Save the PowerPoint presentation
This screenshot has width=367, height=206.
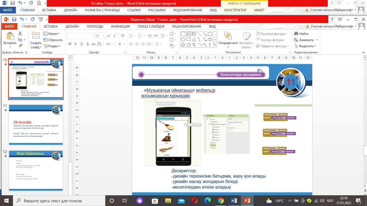14,19
